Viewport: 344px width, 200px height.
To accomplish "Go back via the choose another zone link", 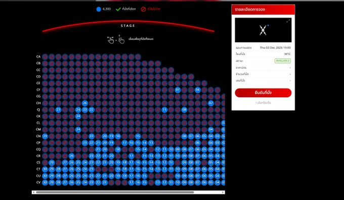I will pyautogui.click(x=263, y=102).
